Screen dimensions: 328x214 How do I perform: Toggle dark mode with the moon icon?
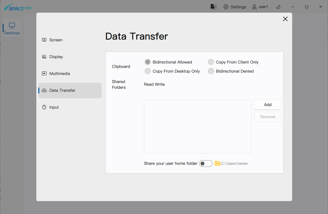point(278,7)
